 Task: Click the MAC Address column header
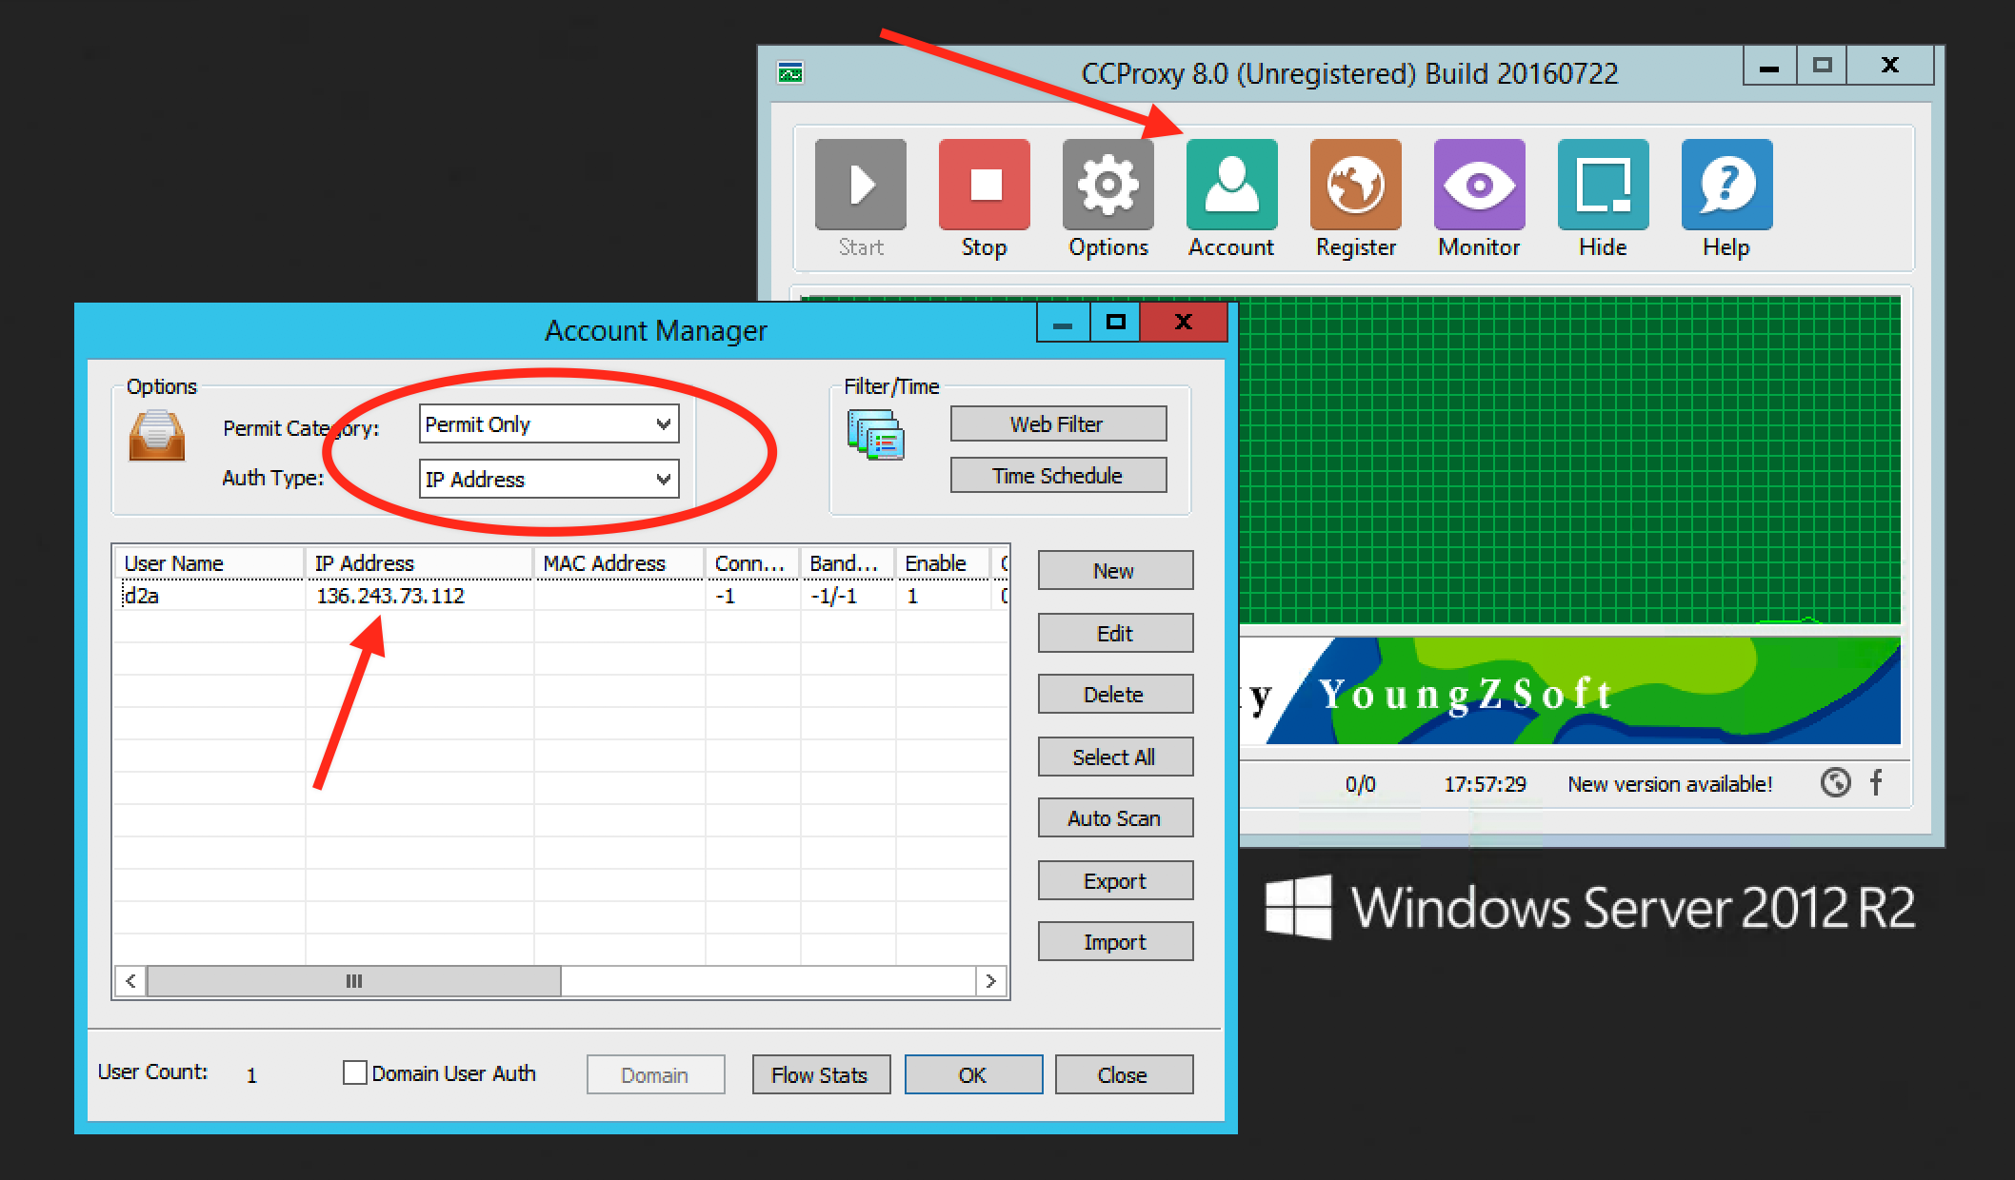(619, 563)
